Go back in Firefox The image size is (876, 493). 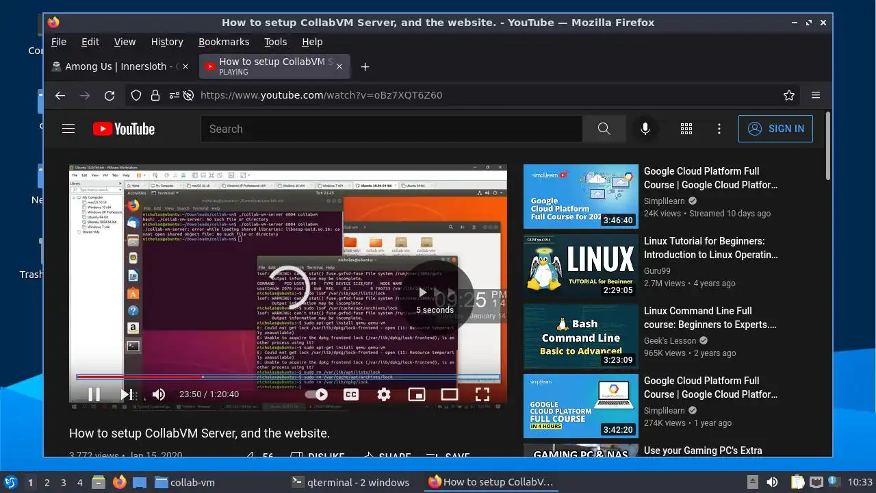pos(60,95)
